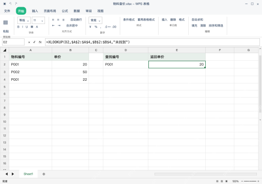This screenshot has width=262, height=184.
Task: Toggle Bold (B) formatting
Action: pyautogui.click(x=18, y=27)
